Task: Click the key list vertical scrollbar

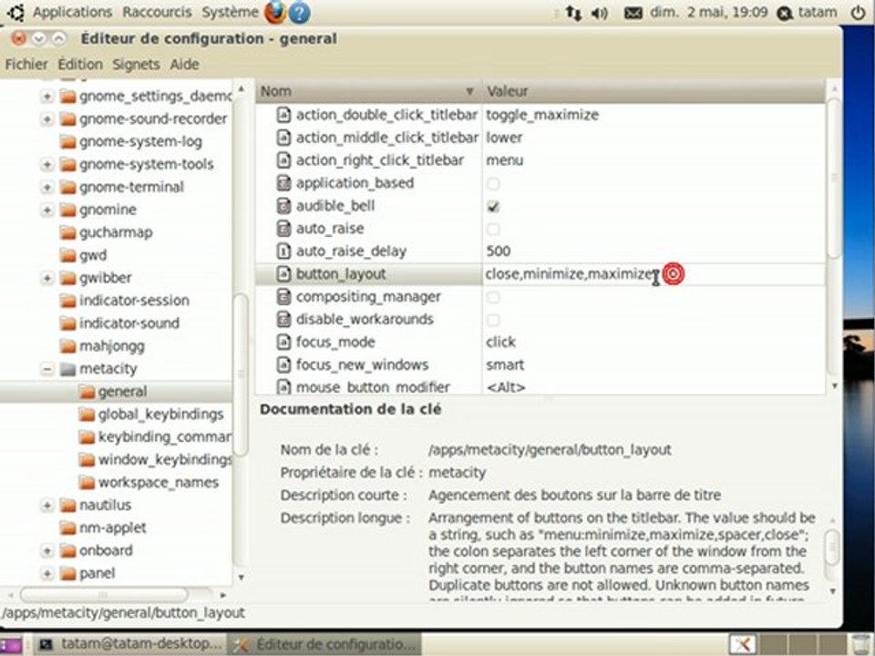Action: [834, 179]
